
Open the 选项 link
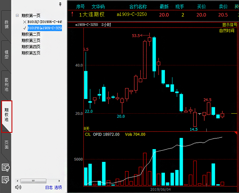point(58,187)
